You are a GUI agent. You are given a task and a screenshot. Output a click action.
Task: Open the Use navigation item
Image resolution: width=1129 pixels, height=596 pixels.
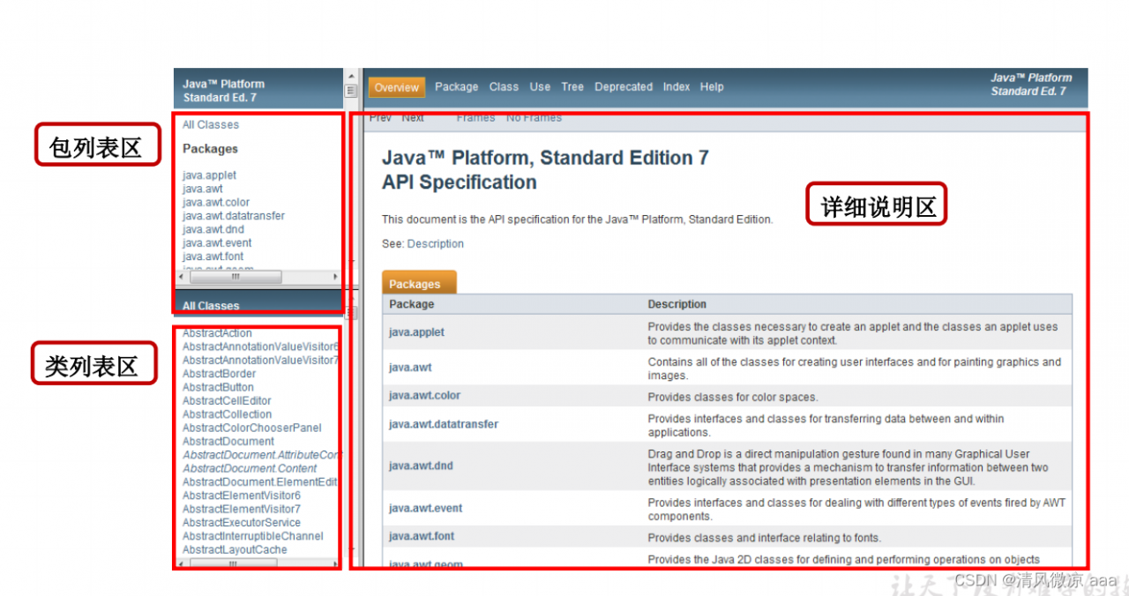pos(540,87)
